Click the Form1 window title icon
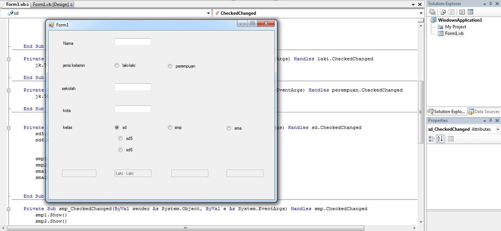 [x=51, y=25]
